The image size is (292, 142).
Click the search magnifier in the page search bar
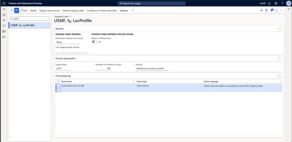coord(121,3)
